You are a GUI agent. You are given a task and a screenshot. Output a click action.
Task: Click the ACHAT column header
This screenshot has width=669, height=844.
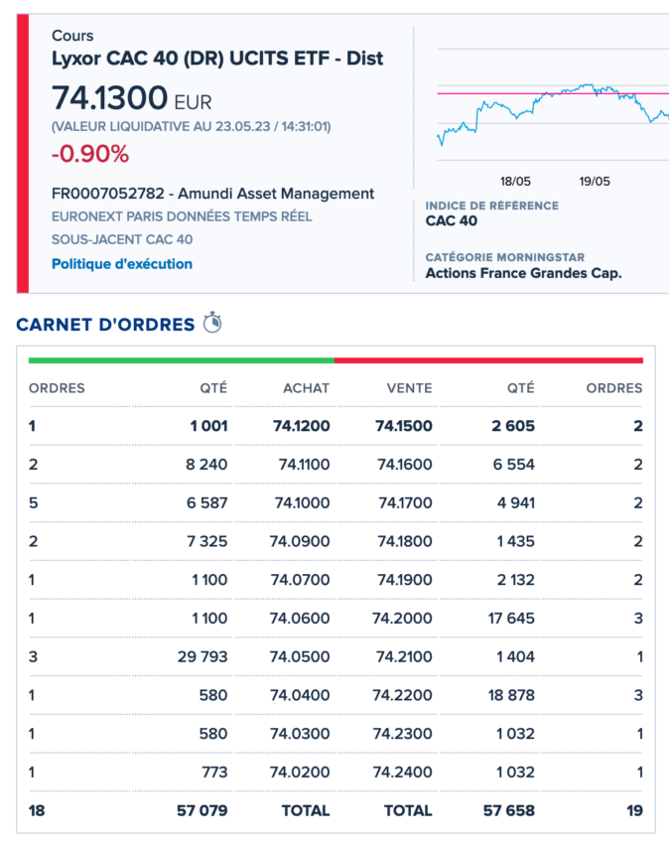[x=306, y=388]
